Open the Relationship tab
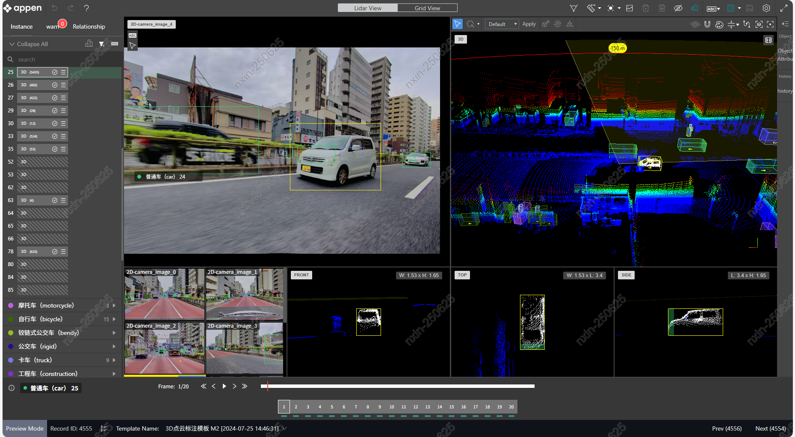Screen dimensions: 795x437 tap(89, 26)
